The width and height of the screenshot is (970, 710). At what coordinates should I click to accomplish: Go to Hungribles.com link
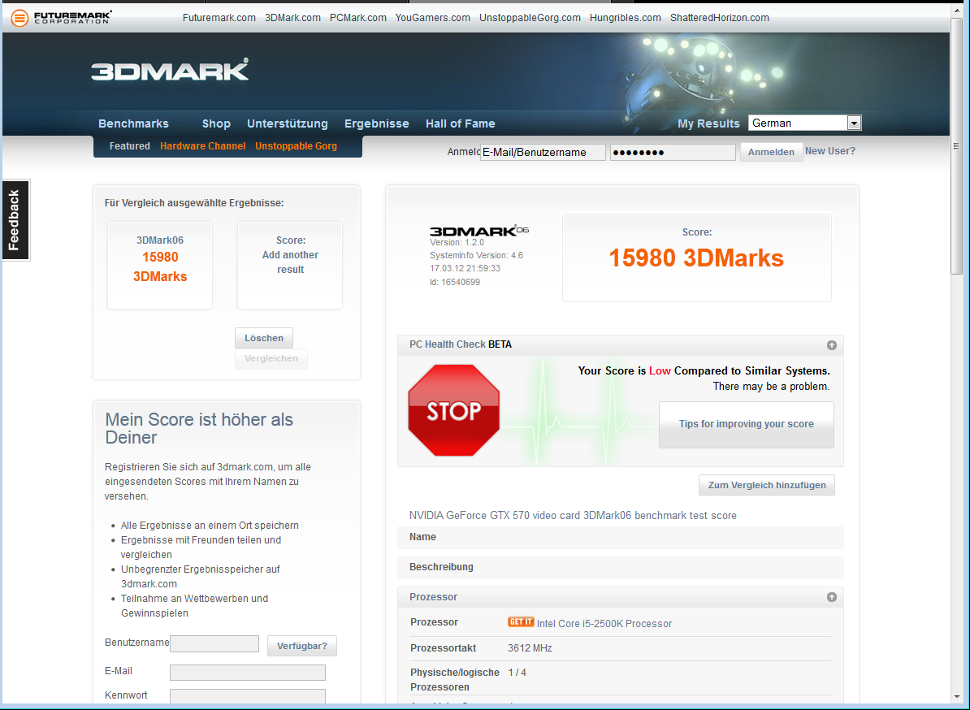(x=625, y=18)
